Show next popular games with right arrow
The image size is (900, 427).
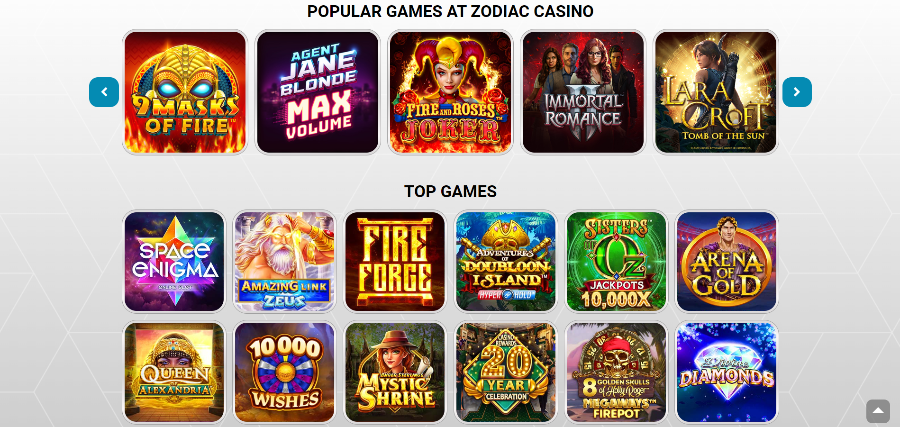click(797, 92)
